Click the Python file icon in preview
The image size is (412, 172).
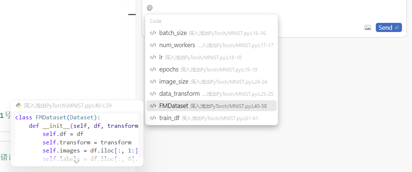pyautogui.click(x=18, y=106)
